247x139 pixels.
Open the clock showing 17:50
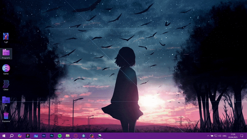coord(233,136)
